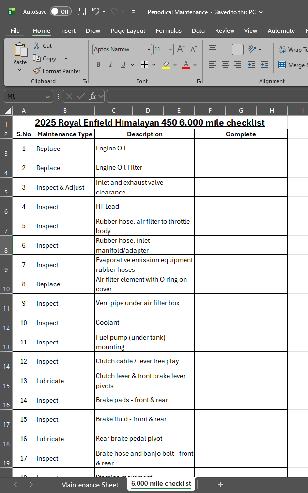The width and height of the screenshot is (308, 493).
Task: Open the font name dropdown Aptos Narrow
Action: tap(149, 49)
